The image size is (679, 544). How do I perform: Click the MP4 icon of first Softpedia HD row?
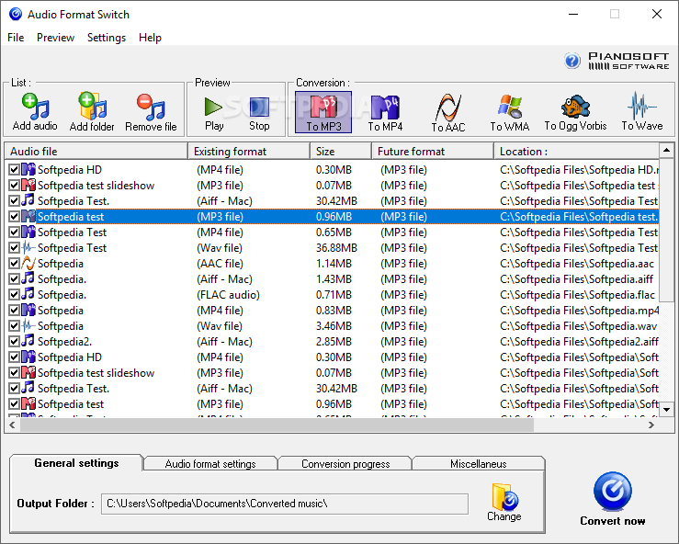[28, 169]
